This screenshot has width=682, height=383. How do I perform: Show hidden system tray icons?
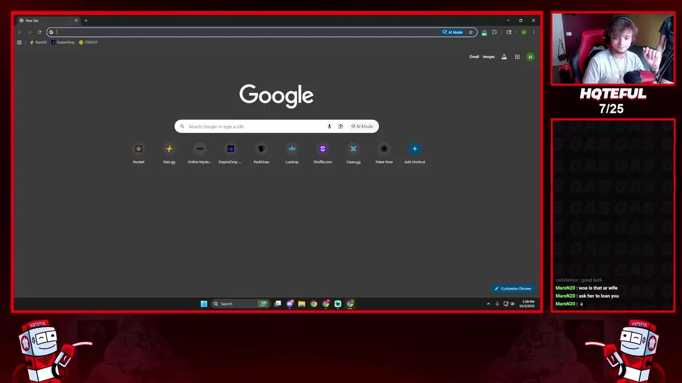(488, 304)
